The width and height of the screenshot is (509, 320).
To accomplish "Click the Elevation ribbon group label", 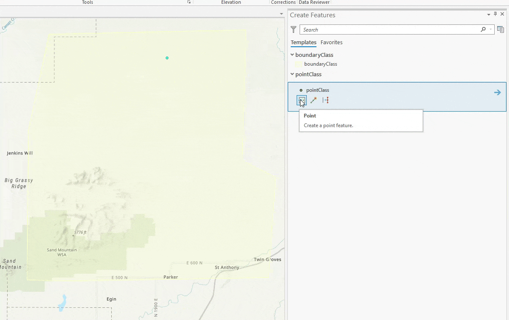I will click(231, 2).
